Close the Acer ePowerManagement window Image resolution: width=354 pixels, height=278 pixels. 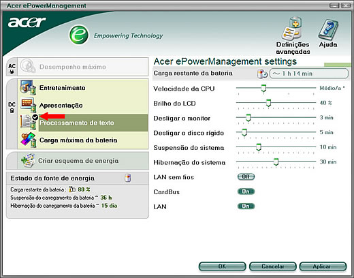[x=346, y=5]
